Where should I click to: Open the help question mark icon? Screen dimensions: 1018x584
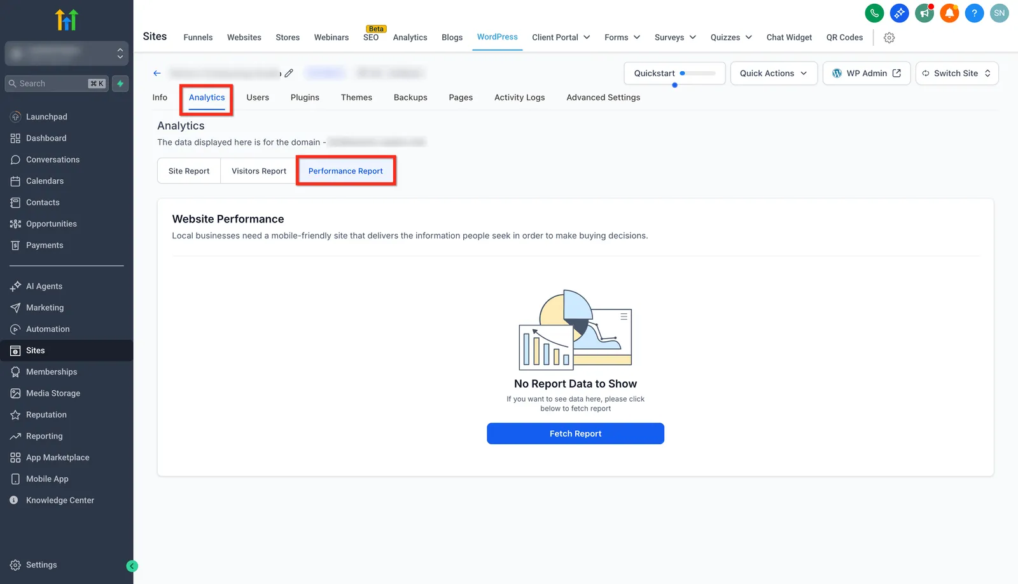974,13
